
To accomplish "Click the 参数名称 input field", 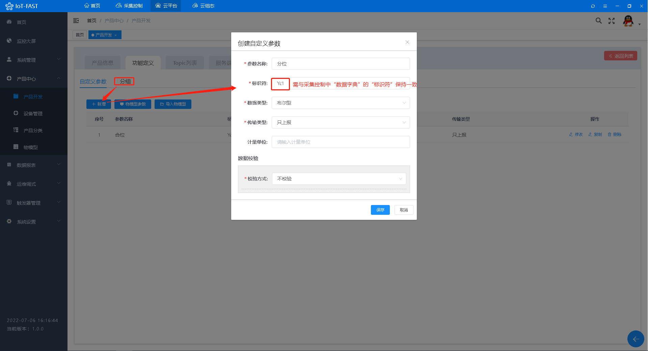I will coord(341,64).
